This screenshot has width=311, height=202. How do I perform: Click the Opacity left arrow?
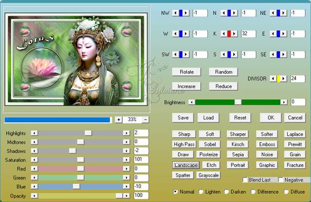[x=34, y=196]
